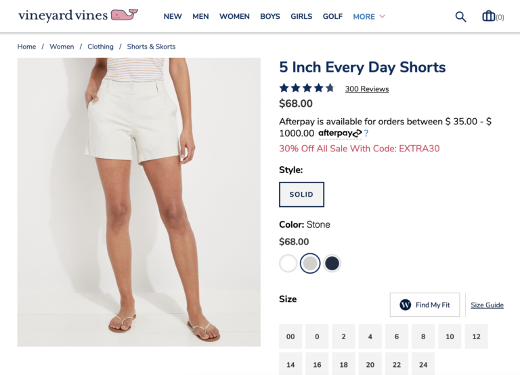Click the Find My Fit button
520x375 pixels.
pos(425,305)
